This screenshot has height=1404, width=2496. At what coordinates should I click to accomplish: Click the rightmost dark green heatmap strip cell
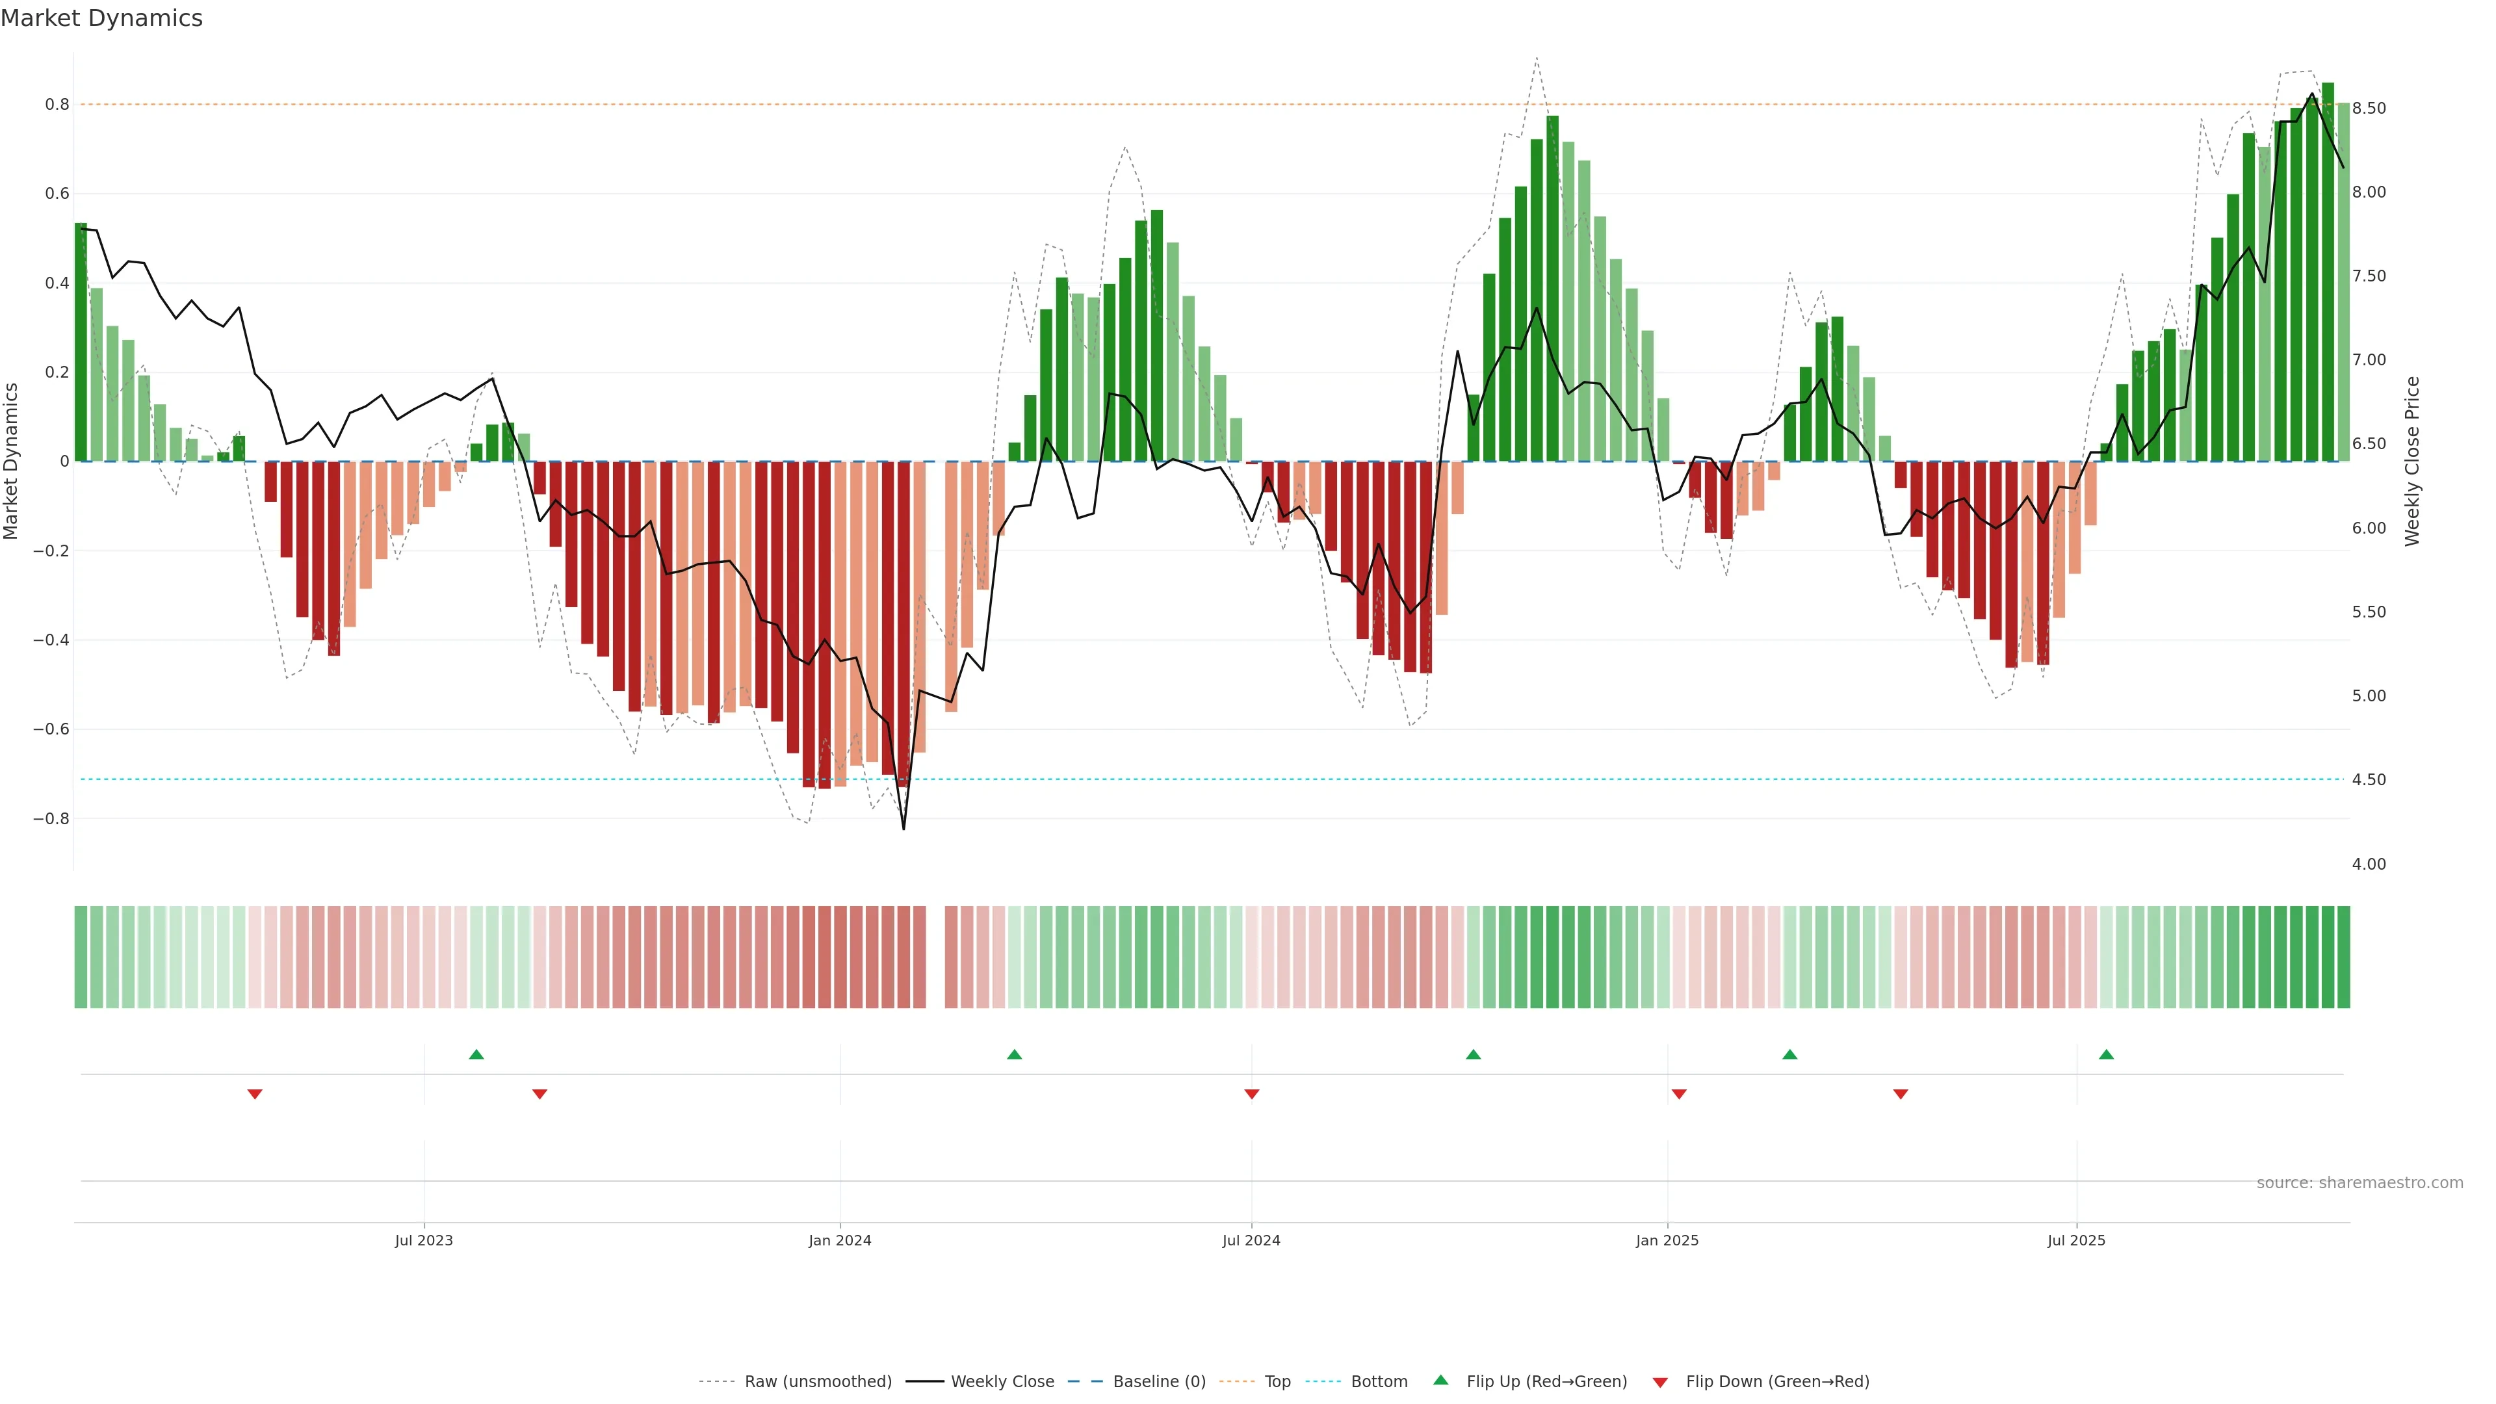(2343, 956)
